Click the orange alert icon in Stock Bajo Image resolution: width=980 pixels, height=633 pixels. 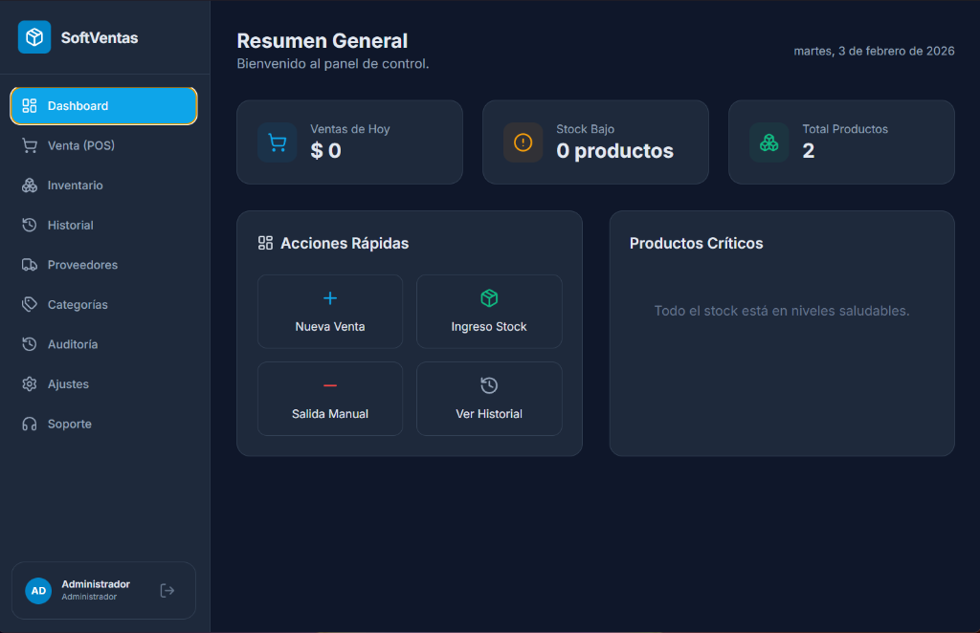point(523,142)
